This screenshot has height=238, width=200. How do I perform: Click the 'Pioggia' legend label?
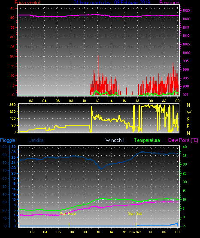8,140
